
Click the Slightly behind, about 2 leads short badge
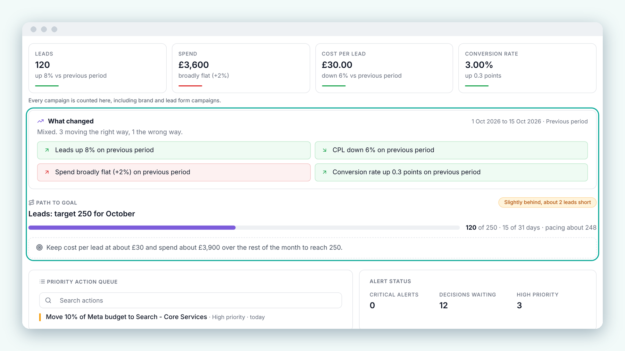[x=547, y=203]
